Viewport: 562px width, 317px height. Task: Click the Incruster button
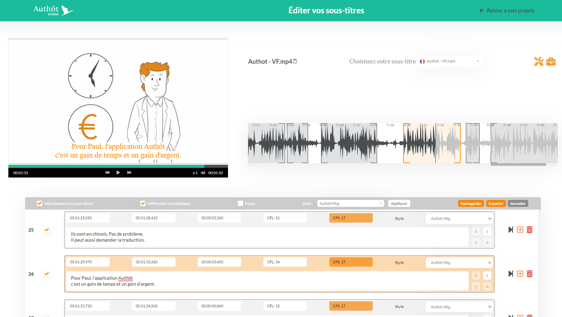point(518,204)
